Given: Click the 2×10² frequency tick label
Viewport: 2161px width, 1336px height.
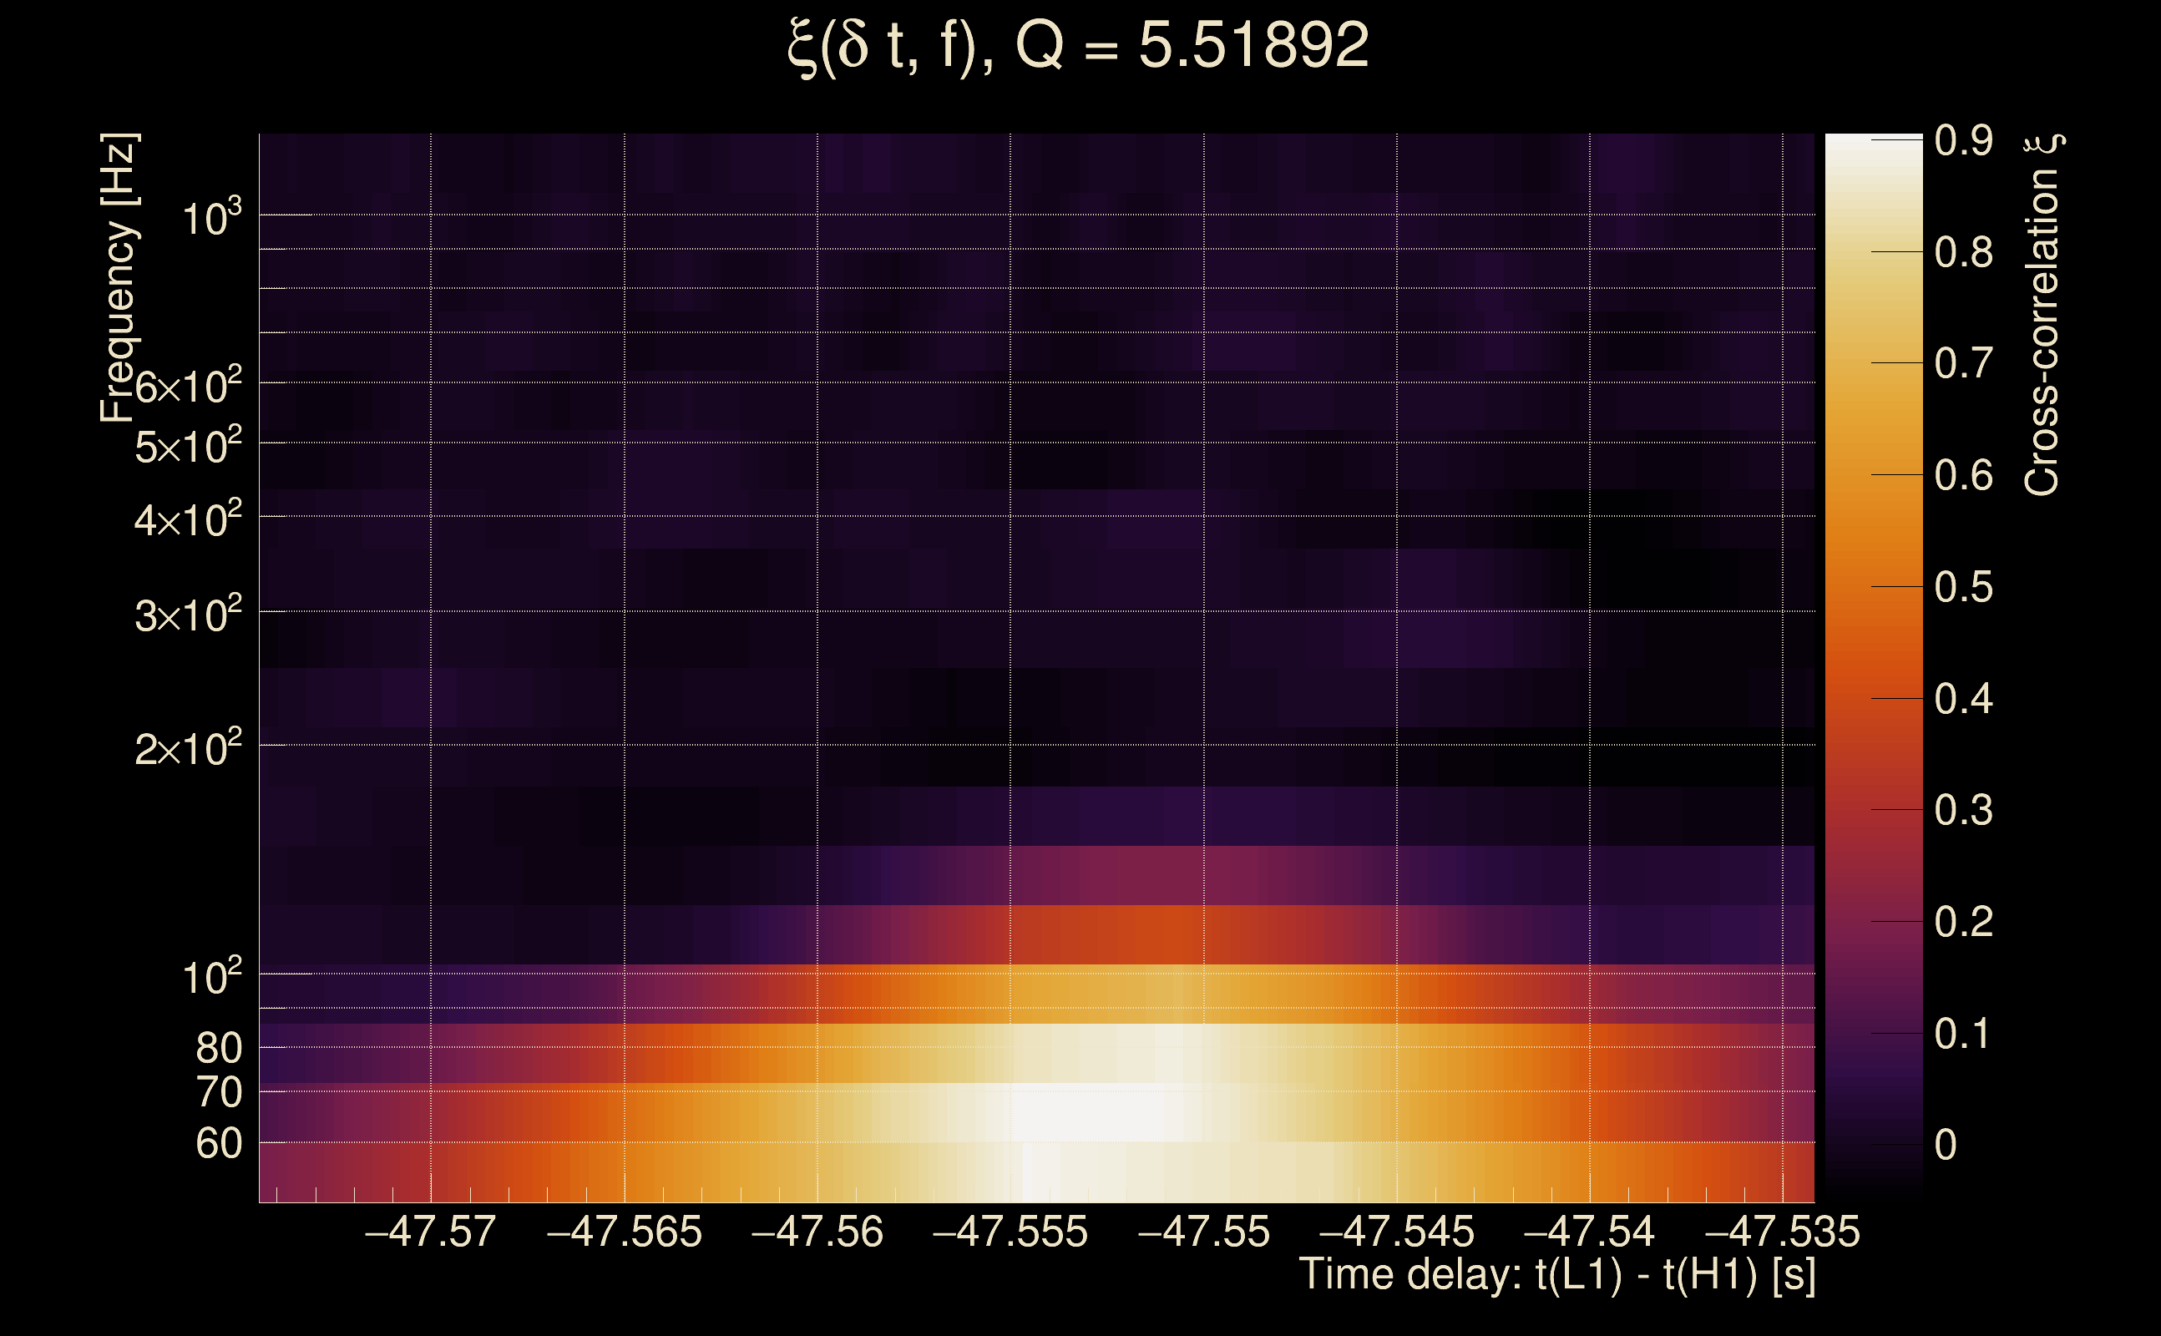Looking at the screenshot, I should coord(187,749).
